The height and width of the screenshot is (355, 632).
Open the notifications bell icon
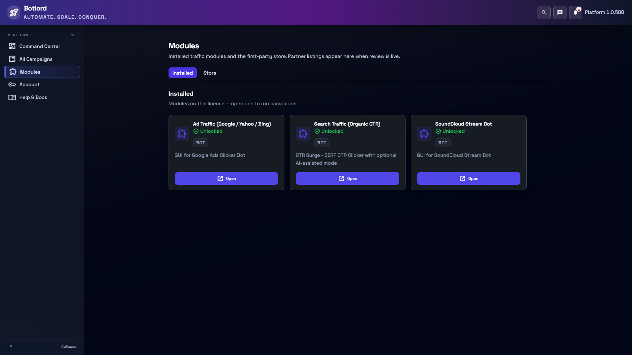[x=575, y=12]
